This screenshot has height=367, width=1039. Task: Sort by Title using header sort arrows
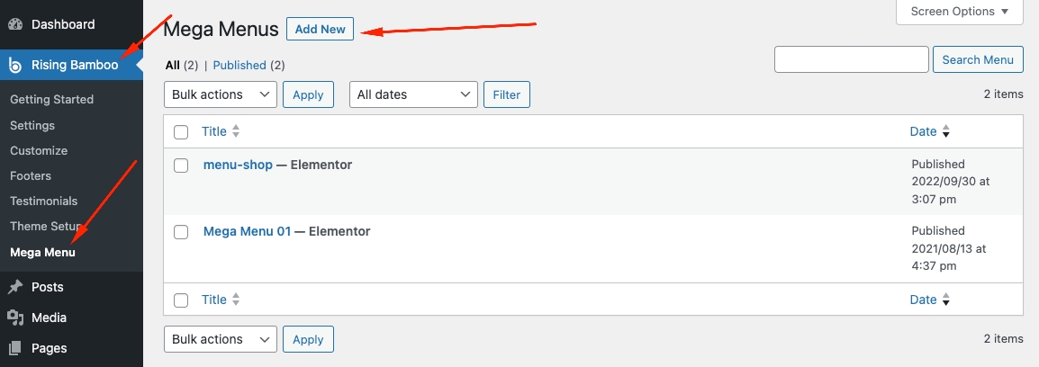(x=236, y=131)
